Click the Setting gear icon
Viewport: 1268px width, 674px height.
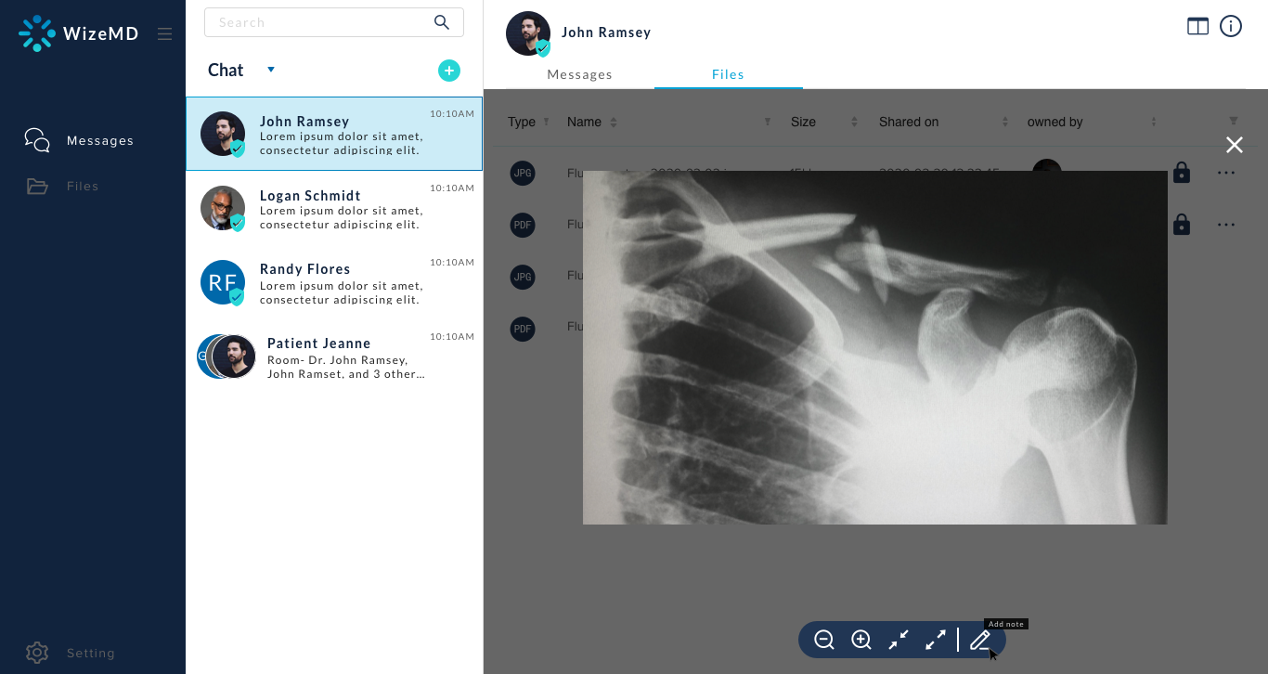click(x=37, y=653)
